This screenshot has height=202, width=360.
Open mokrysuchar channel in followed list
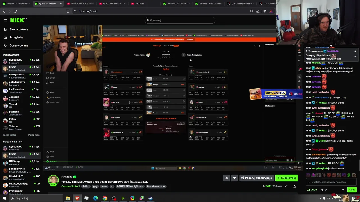click(21, 76)
